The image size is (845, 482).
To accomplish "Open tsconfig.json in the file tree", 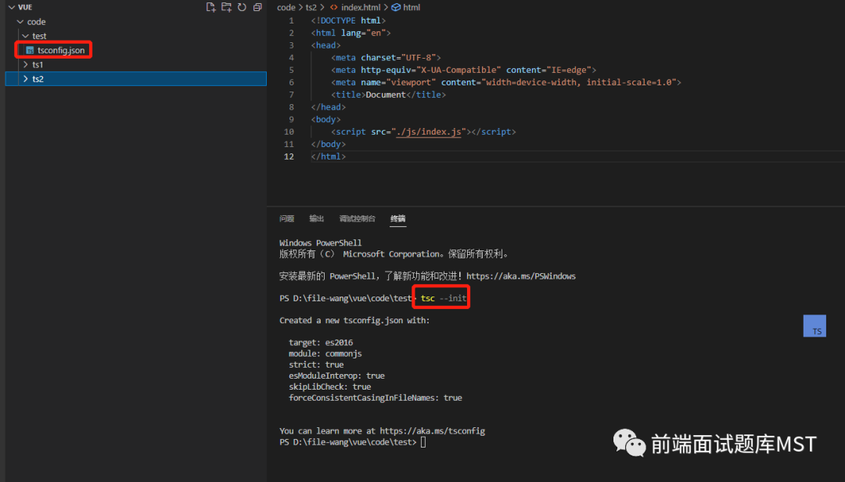I will pyautogui.click(x=61, y=50).
